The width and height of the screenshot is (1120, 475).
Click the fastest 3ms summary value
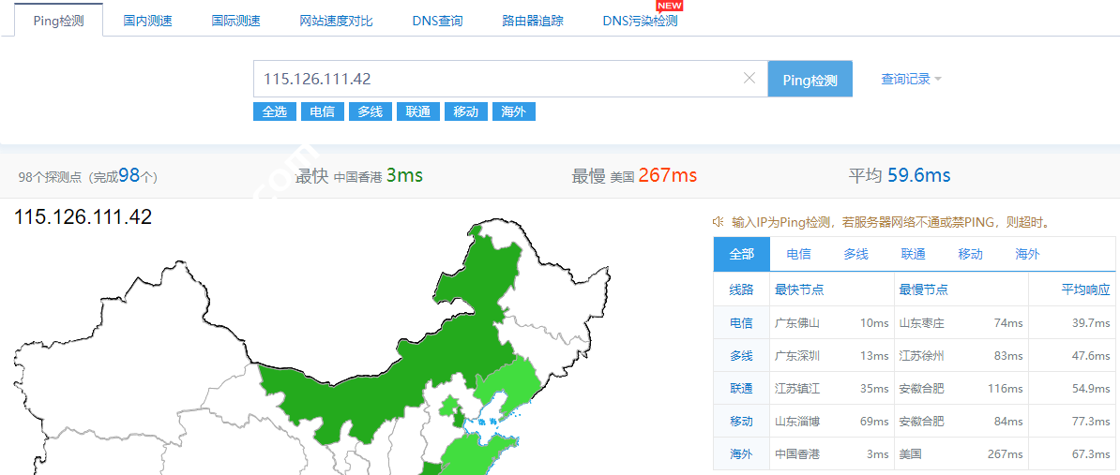click(404, 175)
